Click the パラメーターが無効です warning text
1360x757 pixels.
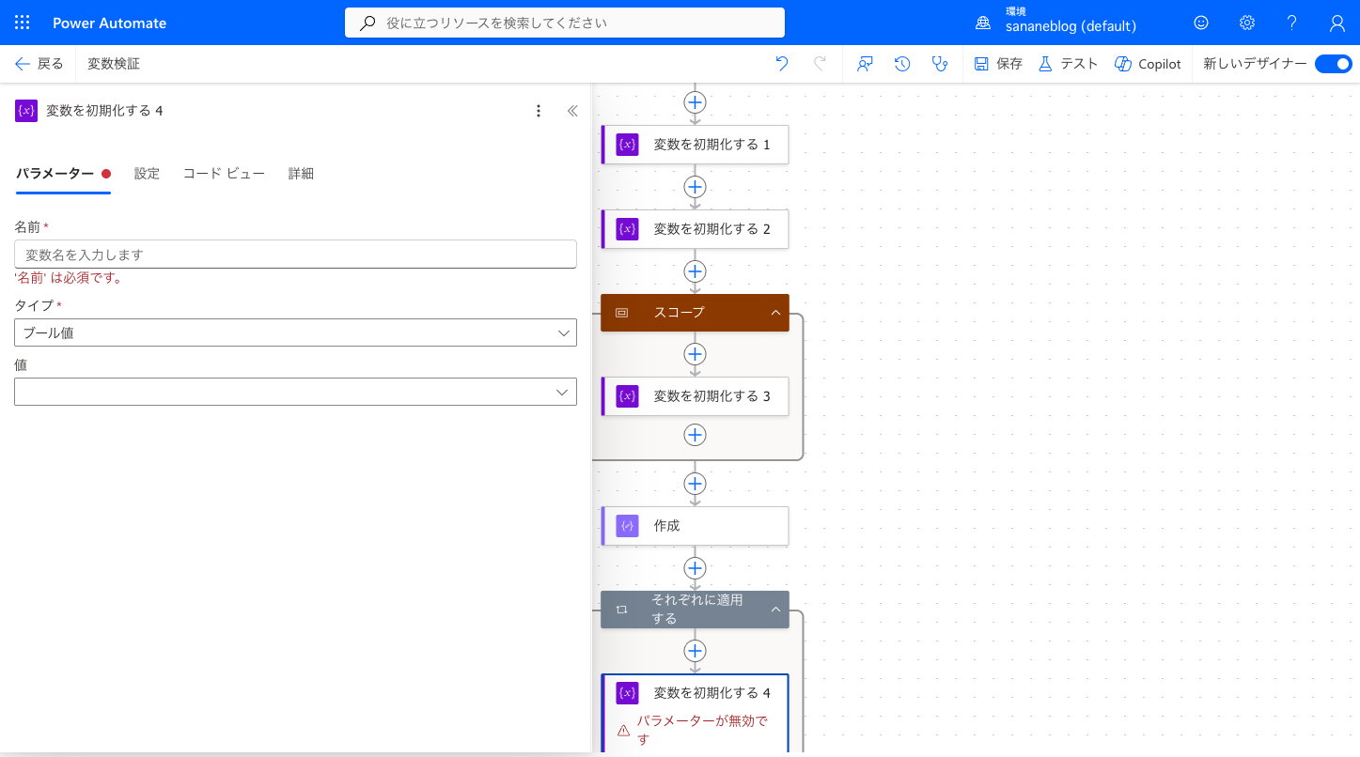702,730
